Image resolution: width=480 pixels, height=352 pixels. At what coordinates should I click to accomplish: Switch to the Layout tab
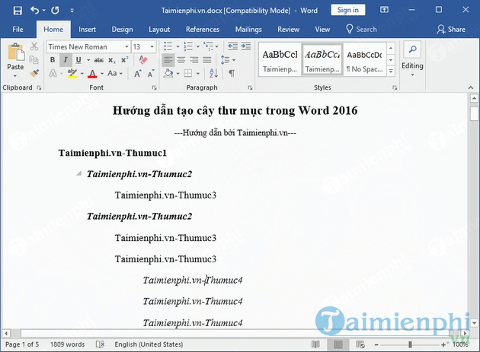coord(159,30)
